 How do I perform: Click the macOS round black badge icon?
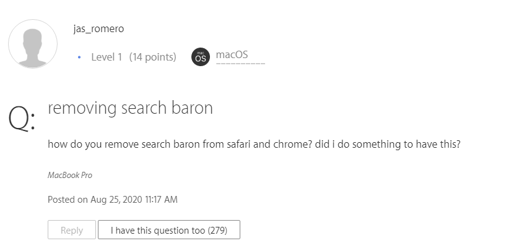201,57
